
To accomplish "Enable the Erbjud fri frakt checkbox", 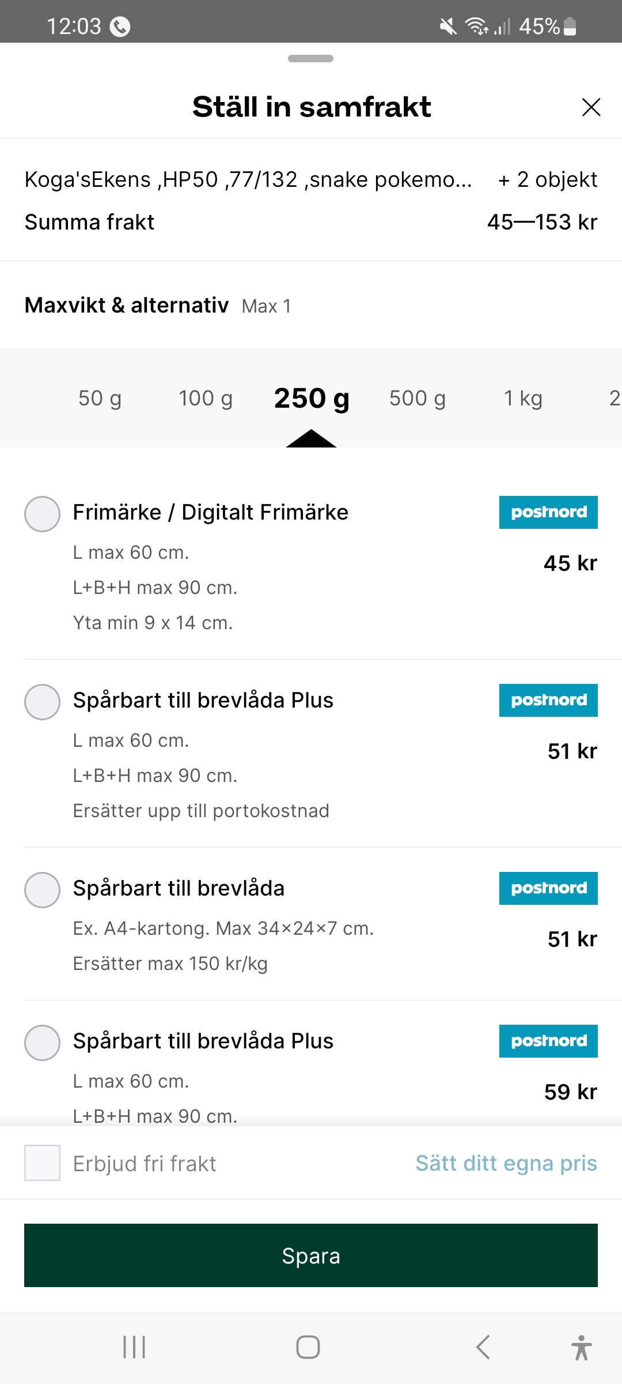I will [x=42, y=1163].
